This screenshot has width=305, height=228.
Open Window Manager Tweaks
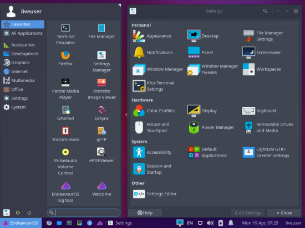212,69
